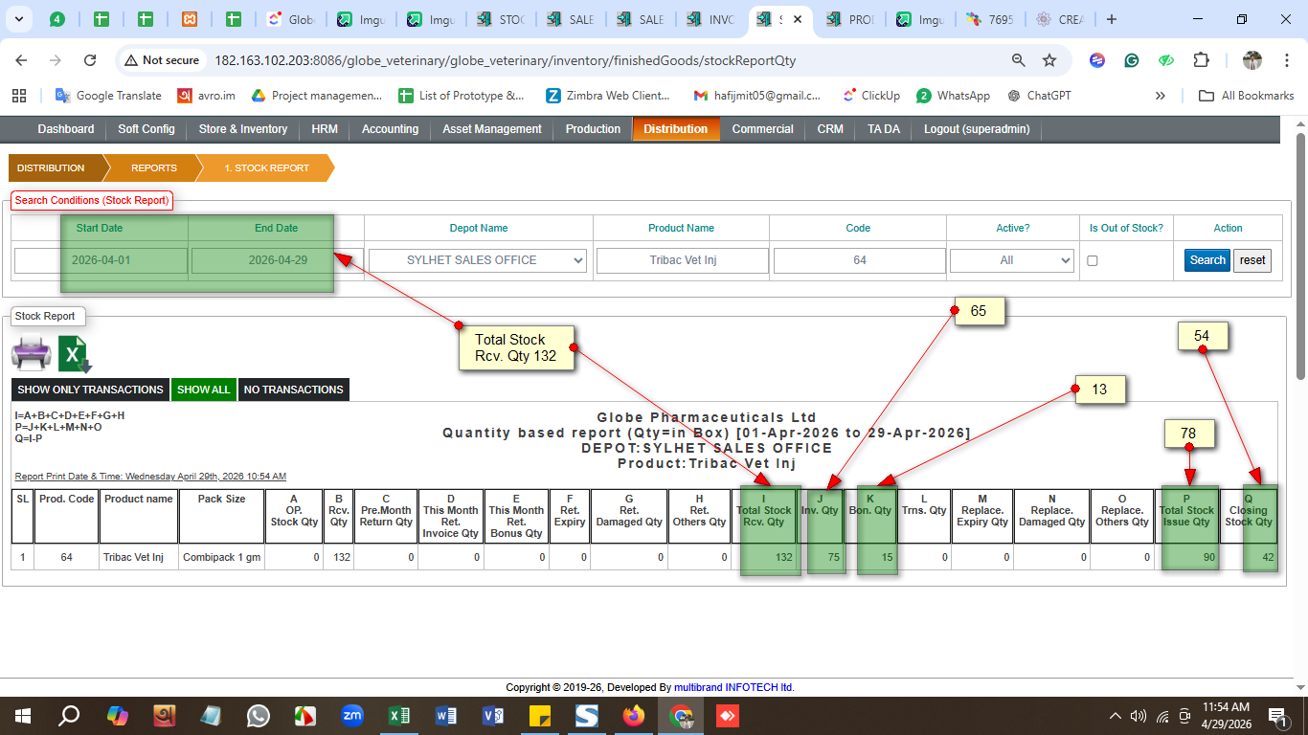This screenshot has height=735, width=1308.
Task: Open the multibrand INFOTECH ltd. link
Action: pyautogui.click(x=734, y=687)
